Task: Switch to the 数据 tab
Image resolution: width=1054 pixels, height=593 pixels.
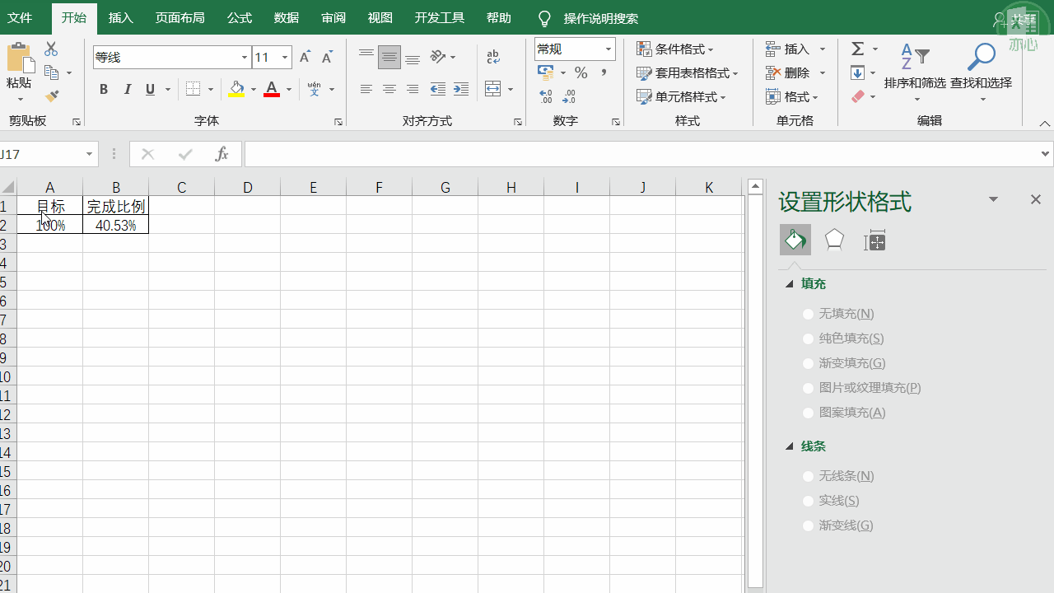Action: tap(287, 17)
